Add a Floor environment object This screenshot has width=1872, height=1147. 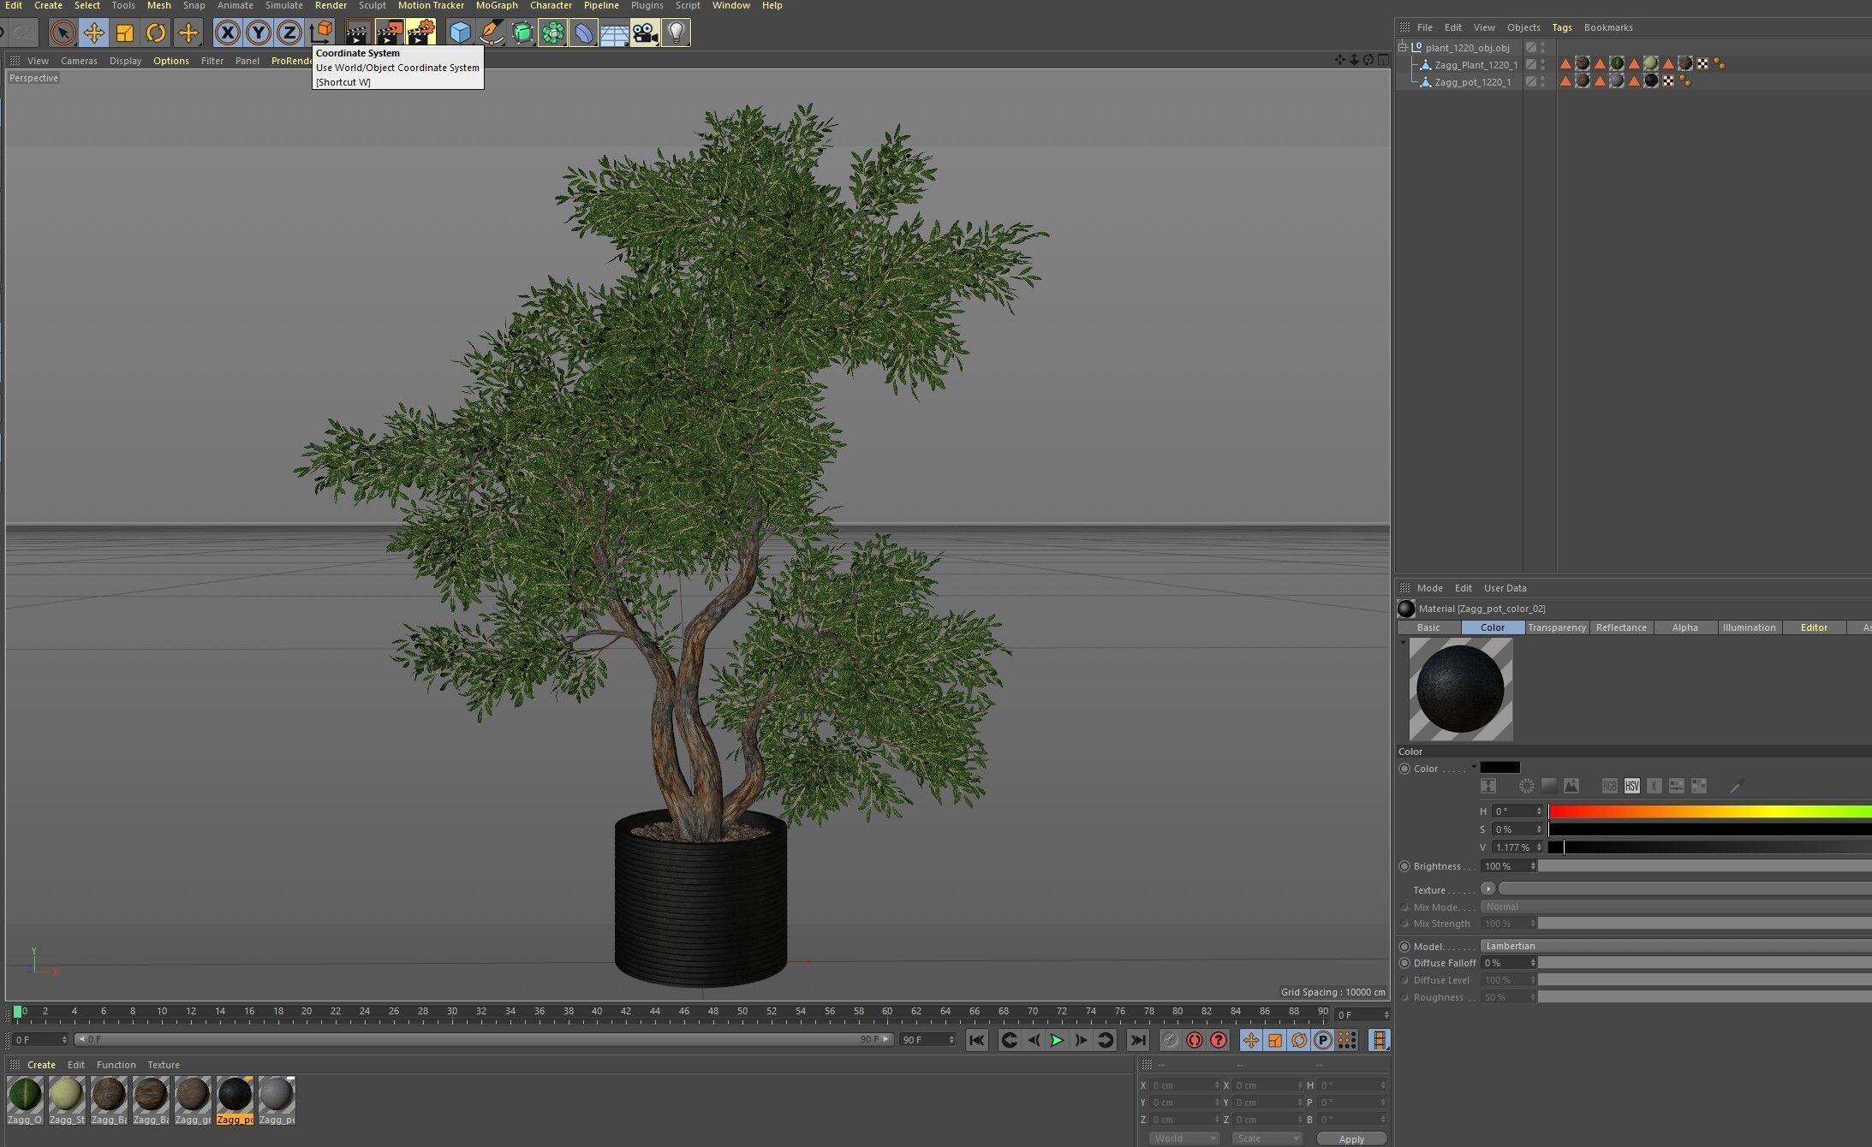pos(614,33)
